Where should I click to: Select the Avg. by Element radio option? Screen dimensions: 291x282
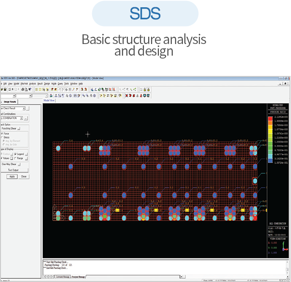click(4, 141)
